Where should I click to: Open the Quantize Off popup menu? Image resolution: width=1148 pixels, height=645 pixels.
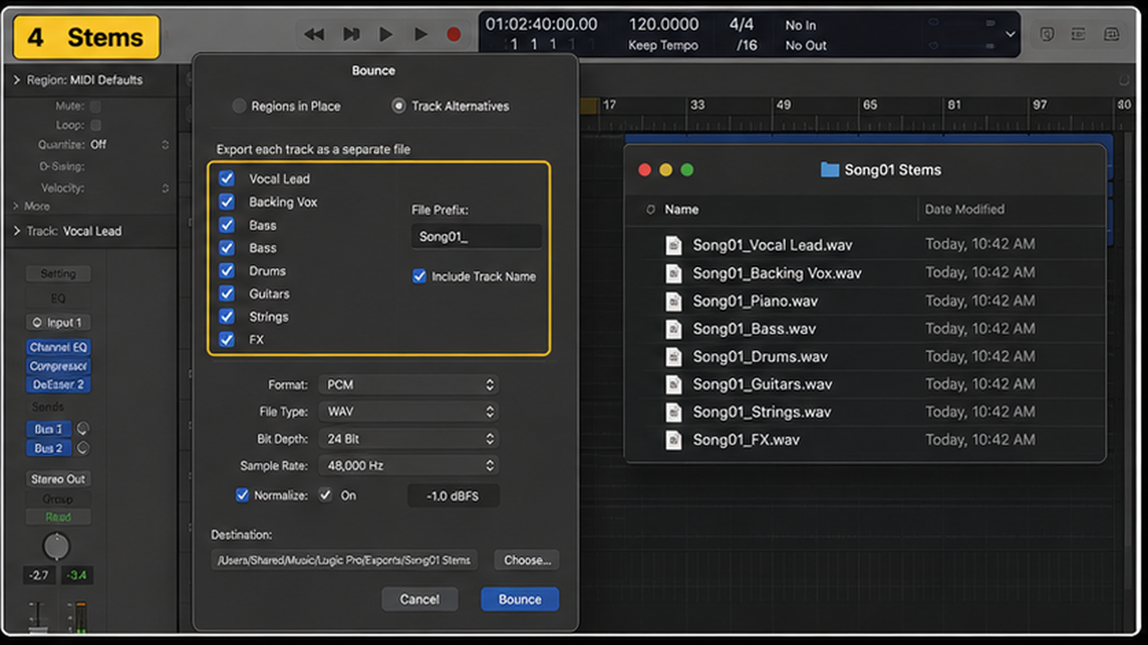pyautogui.click(x=129, y=144)
